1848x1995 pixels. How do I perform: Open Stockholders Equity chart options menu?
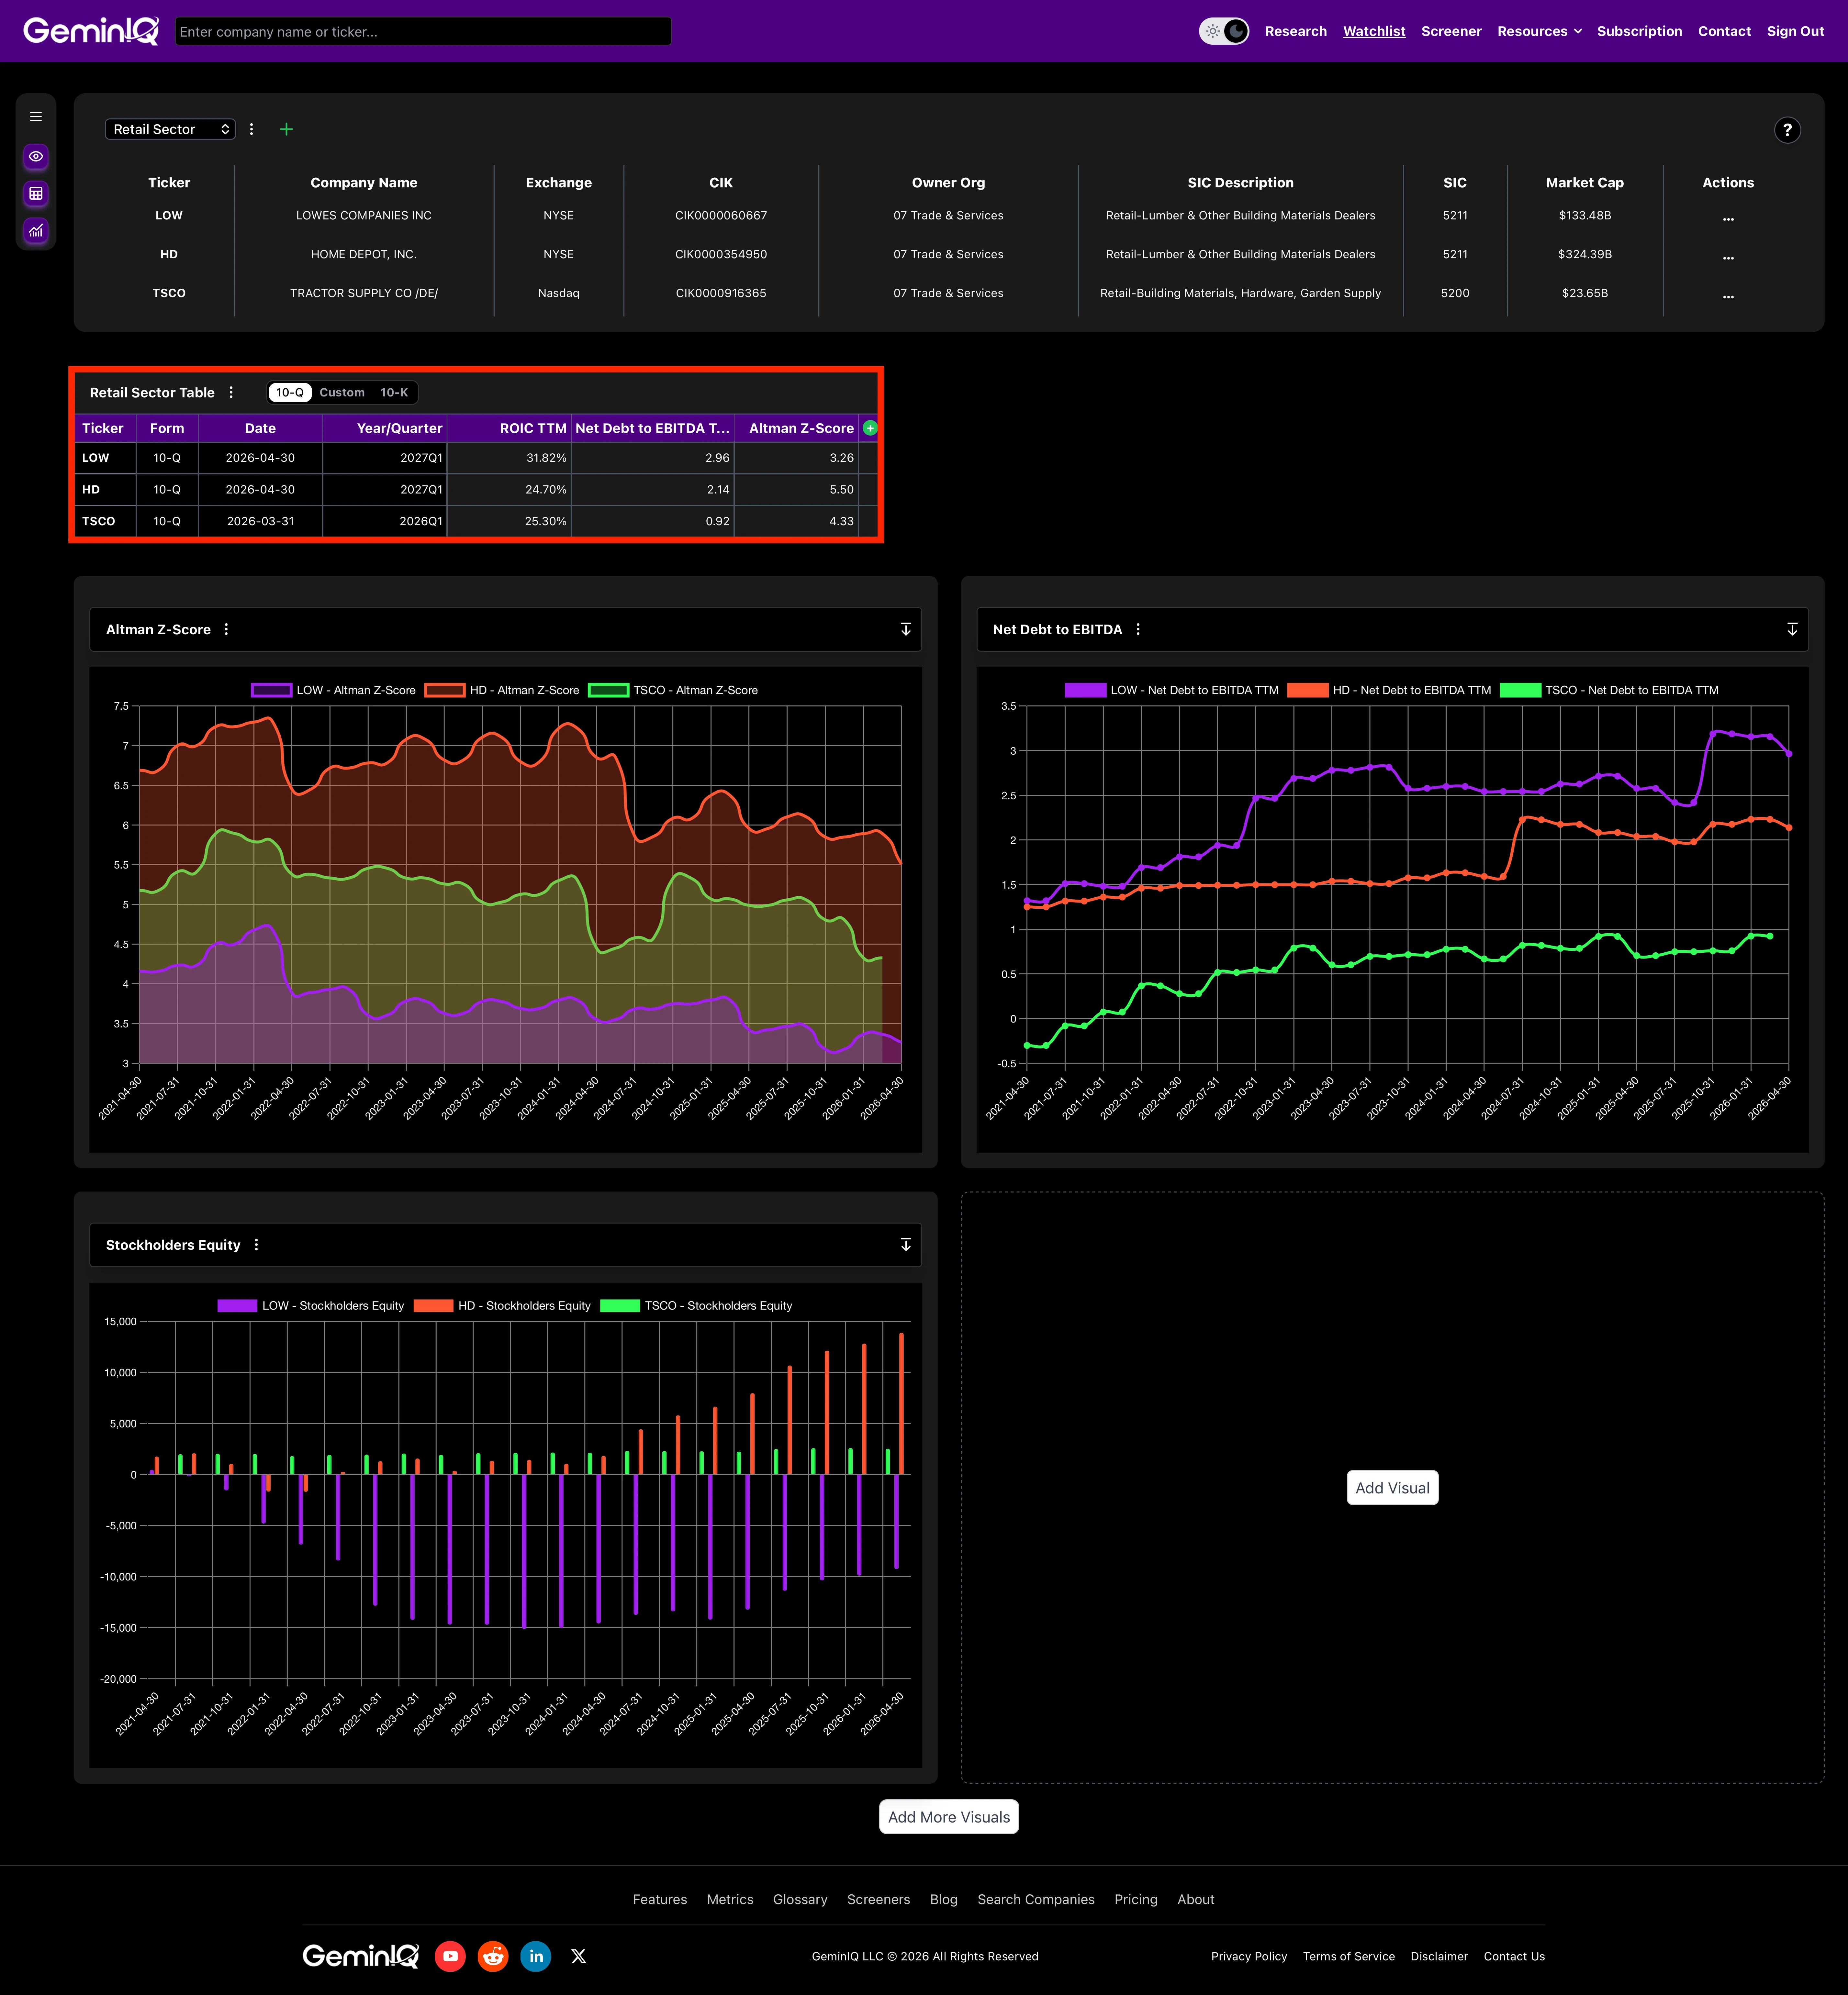tap(256, 1245)
